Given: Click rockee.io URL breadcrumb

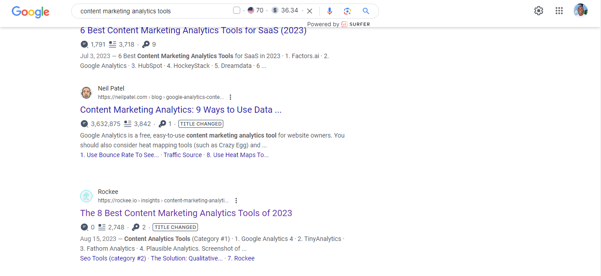Looking at the screenshot, I should 163,201.
